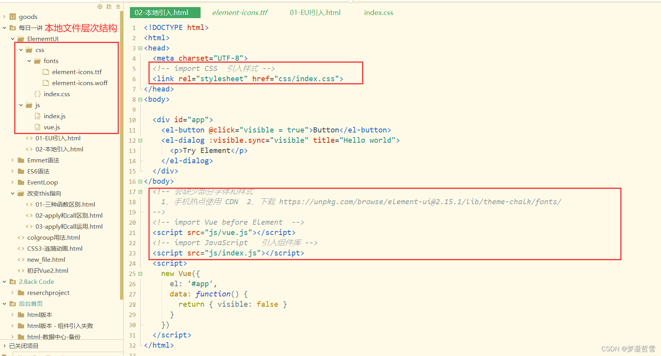This screenshot has height=356, width=661.
Task: Click the index.js script file icon
Action: click(38, 116)
